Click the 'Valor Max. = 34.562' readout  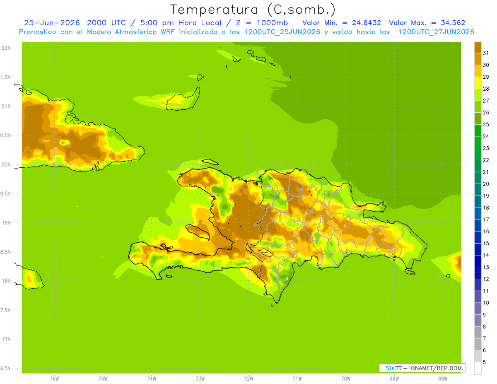[427, 23]
